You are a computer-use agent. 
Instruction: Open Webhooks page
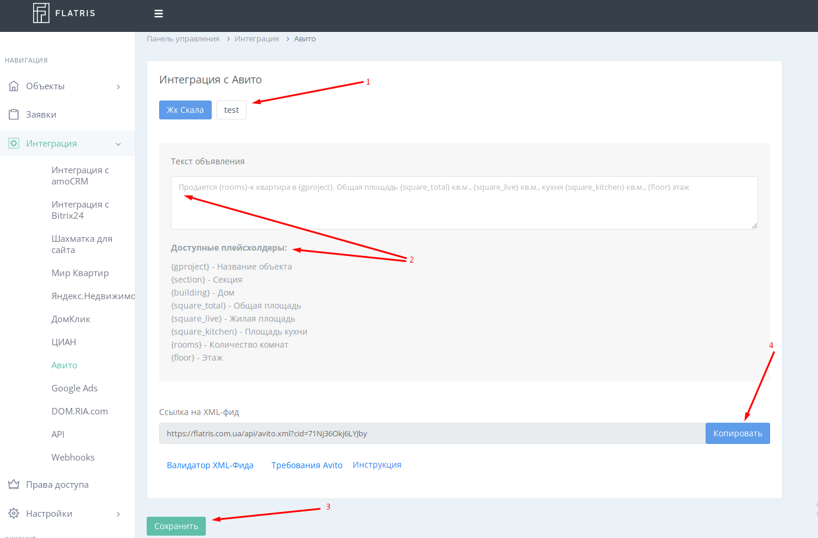coord(73,458)
